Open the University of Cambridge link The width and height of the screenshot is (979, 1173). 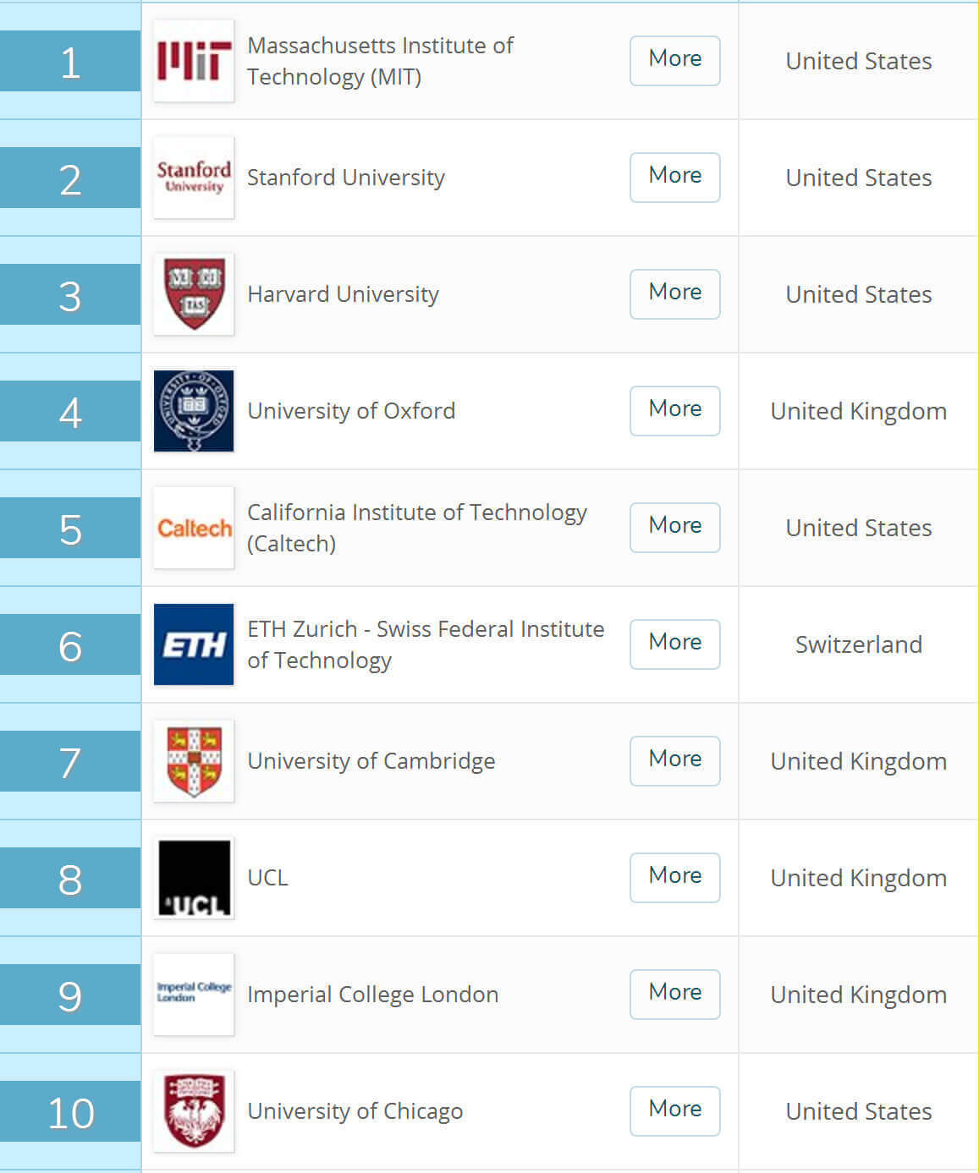371,761
